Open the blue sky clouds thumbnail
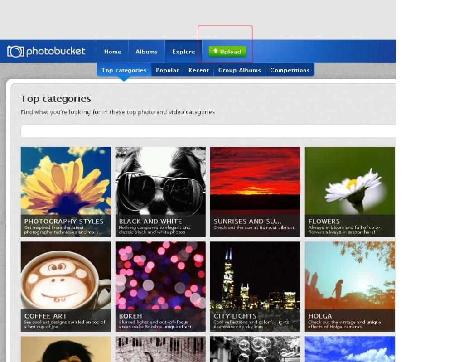The height and width of the screenshot is (362, 464). click(x=350, y=349)
